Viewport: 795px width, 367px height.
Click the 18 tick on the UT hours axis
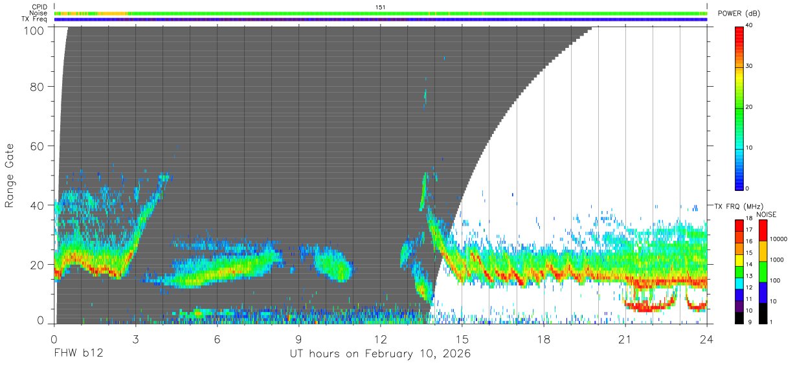tap(544, 339)
